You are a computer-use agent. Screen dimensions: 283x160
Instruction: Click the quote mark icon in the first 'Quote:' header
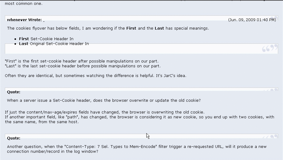click(270, 90)
